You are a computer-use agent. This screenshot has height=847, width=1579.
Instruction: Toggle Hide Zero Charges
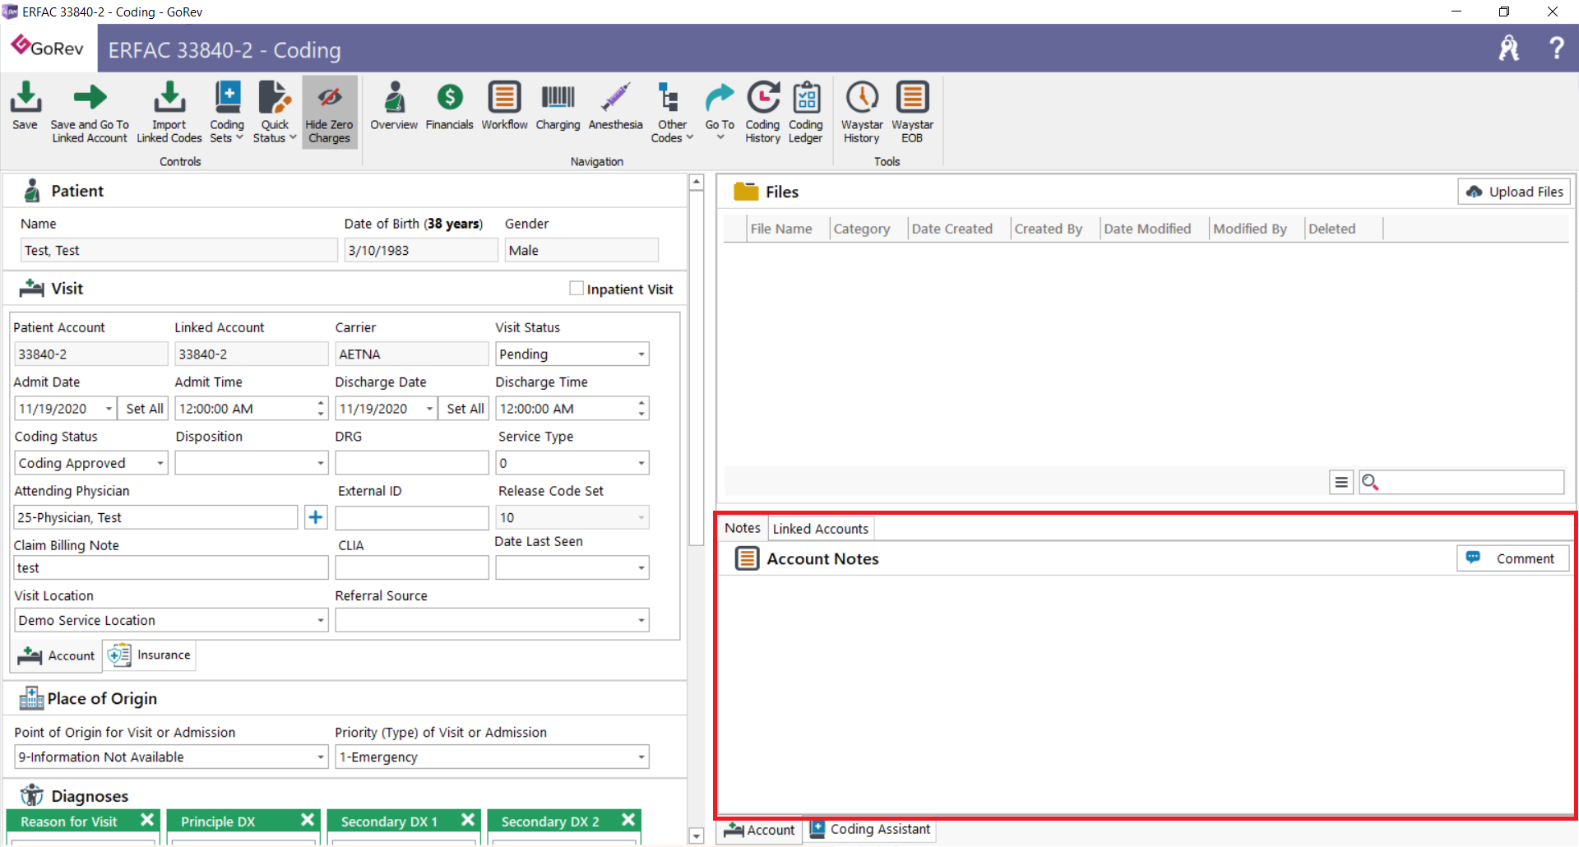329,112
